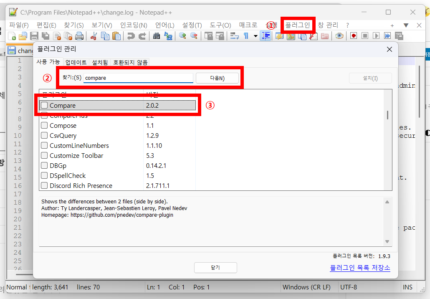Click Windows (CR LF) in status bar
Image resolution: width=430 pixels, height=299 pixels.
[306, 287]
